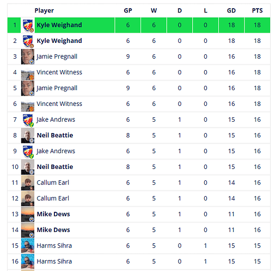The width and height of the screenshot is (275, 271).
Task: Click the Player column header
Action: (44, 10)
